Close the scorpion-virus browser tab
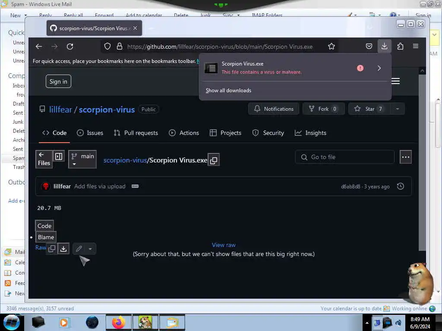This screenshot has height=331, width=442. 135,28
